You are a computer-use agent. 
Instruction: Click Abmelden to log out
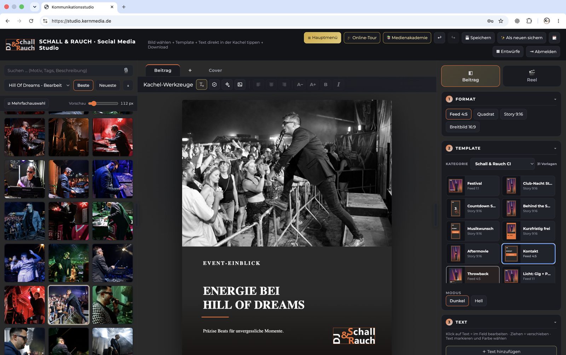tap(543, 52)
